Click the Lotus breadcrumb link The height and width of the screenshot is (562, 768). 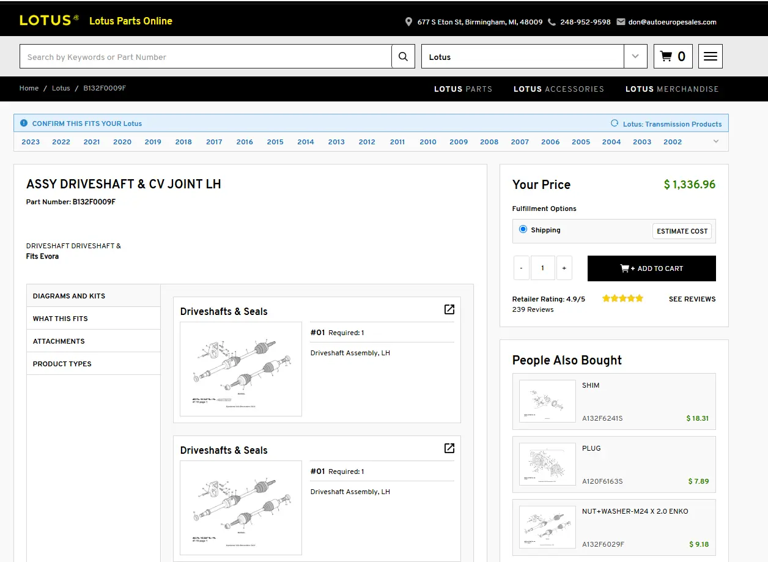pos(61,88)
